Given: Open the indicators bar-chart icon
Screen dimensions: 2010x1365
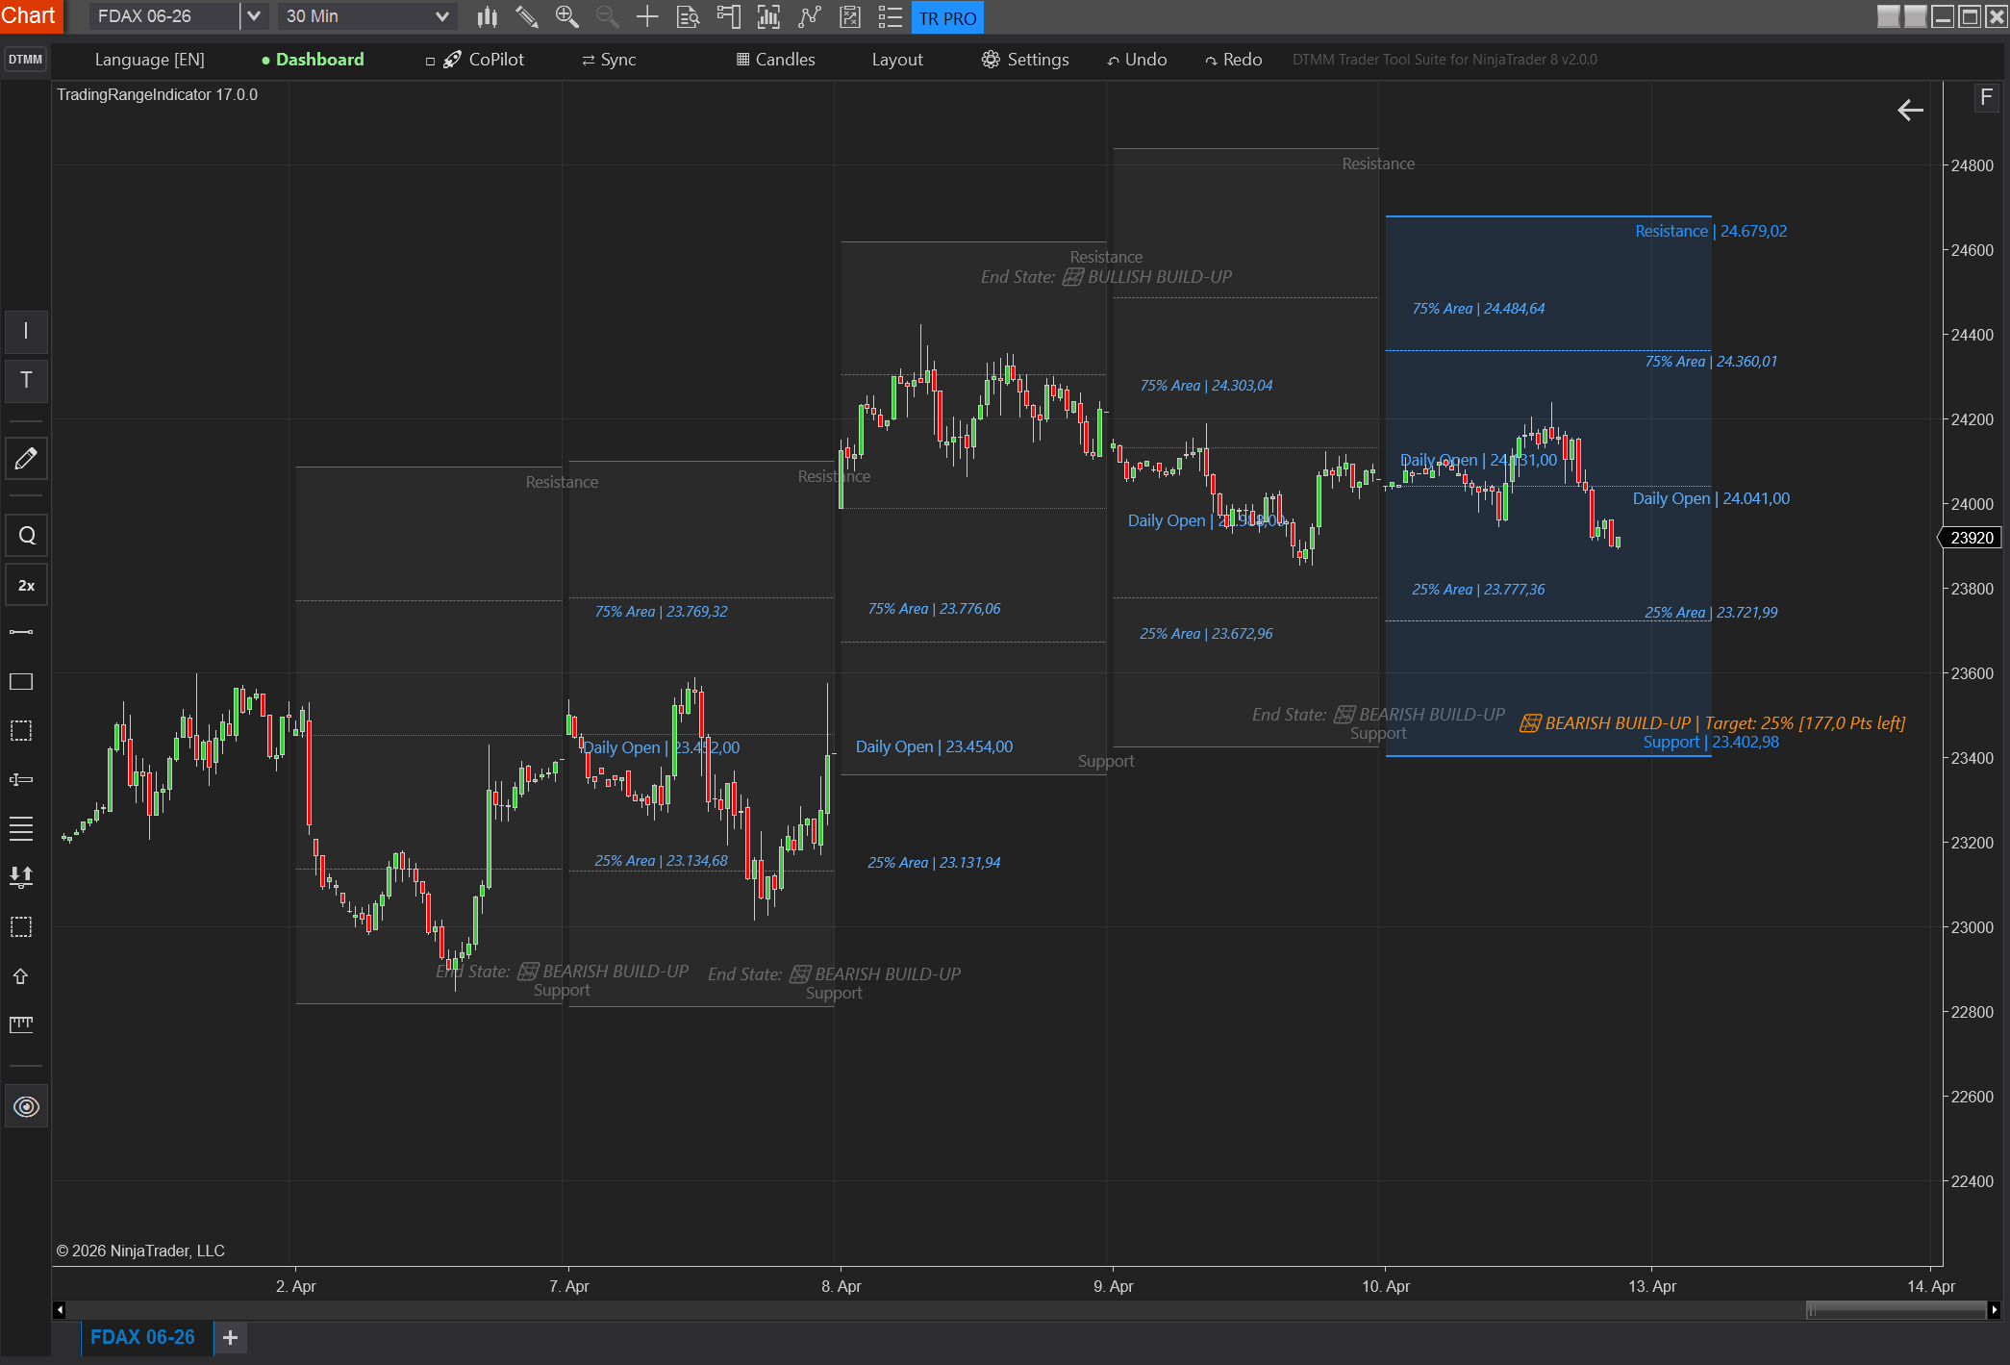Looking at the screenshot, I should pyautogui.click(x=768, y=16).
